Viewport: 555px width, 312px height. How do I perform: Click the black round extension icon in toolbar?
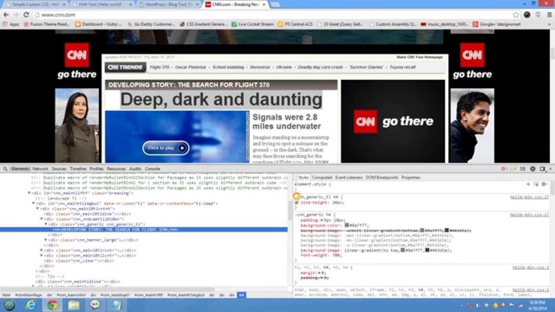[x=527, y=15]
